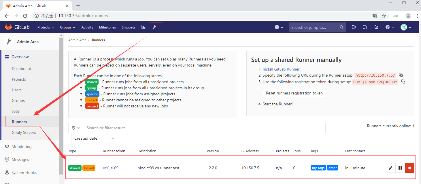This screenshot has height=184, width=421.
Task: Click Reset runners registration token button
Action: (294, 93)
